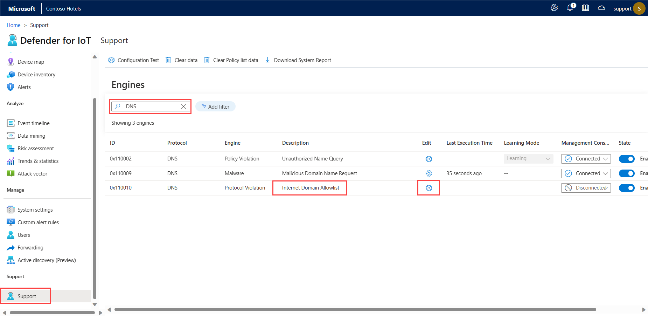Screen dimensions: 648x316
Task: Sort by Protocol column header
Action: (177, 143)
